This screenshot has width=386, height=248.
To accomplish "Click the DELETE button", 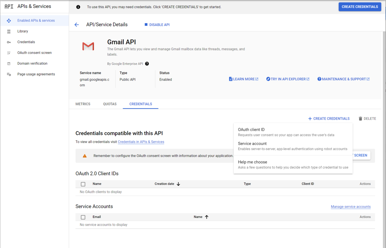I will coord(367,119).
